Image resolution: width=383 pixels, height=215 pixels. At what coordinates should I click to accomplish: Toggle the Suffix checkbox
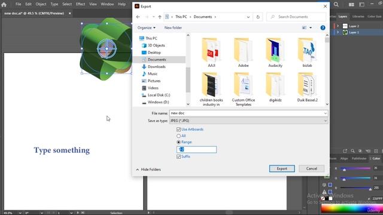tap(178, 156)
